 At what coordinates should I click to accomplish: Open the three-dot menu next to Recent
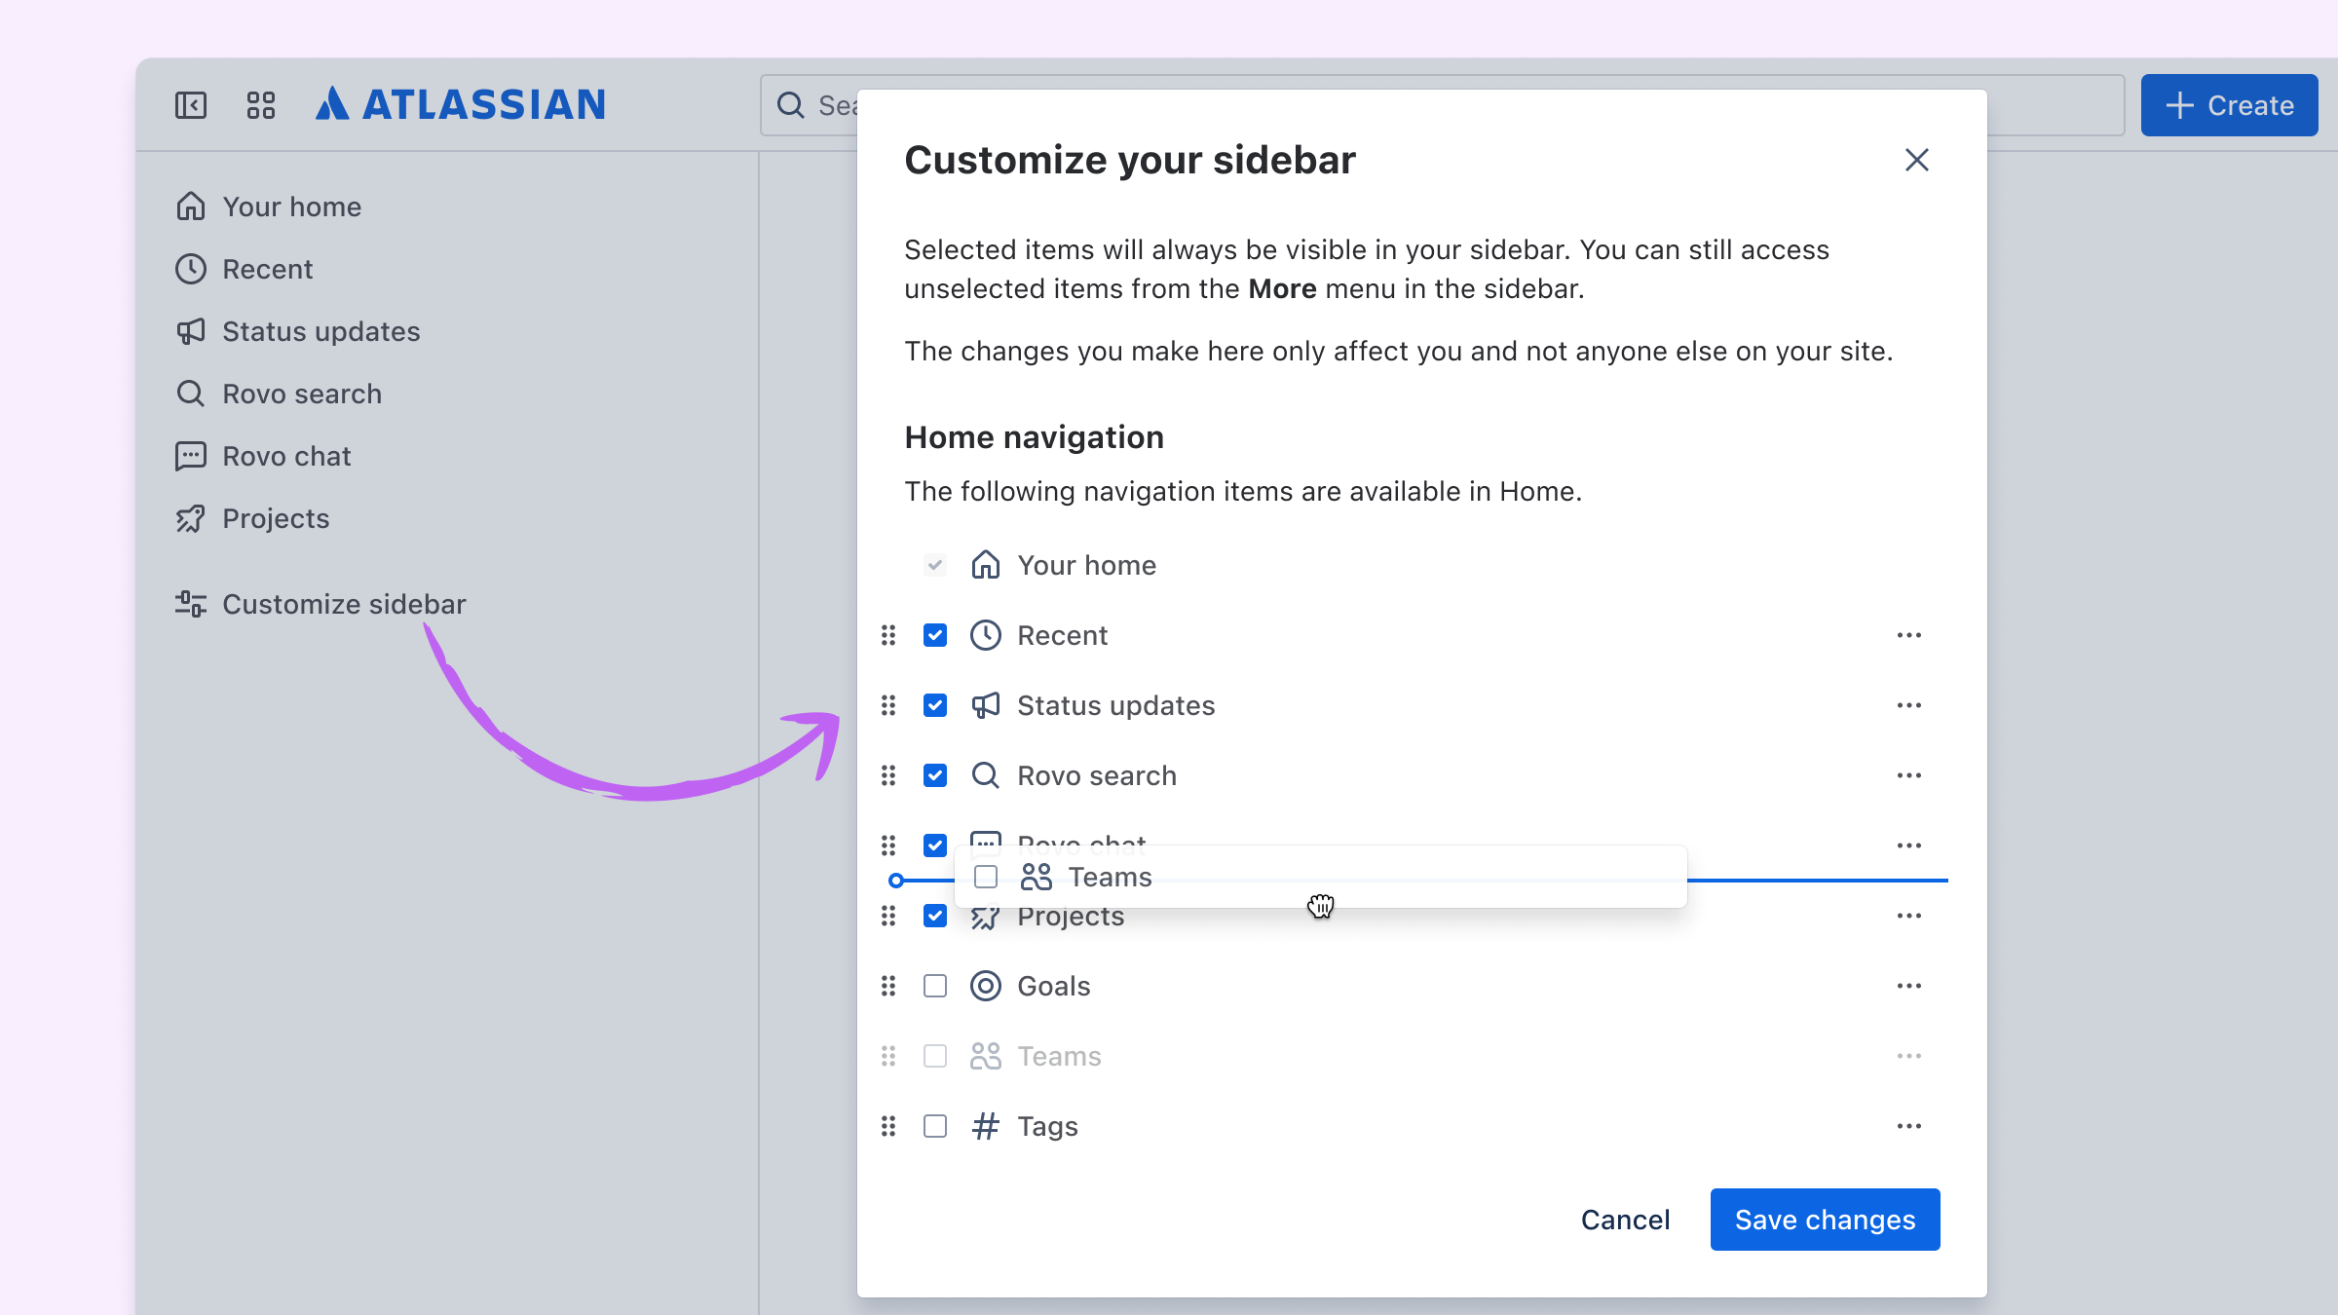[x=1908, y=635]
